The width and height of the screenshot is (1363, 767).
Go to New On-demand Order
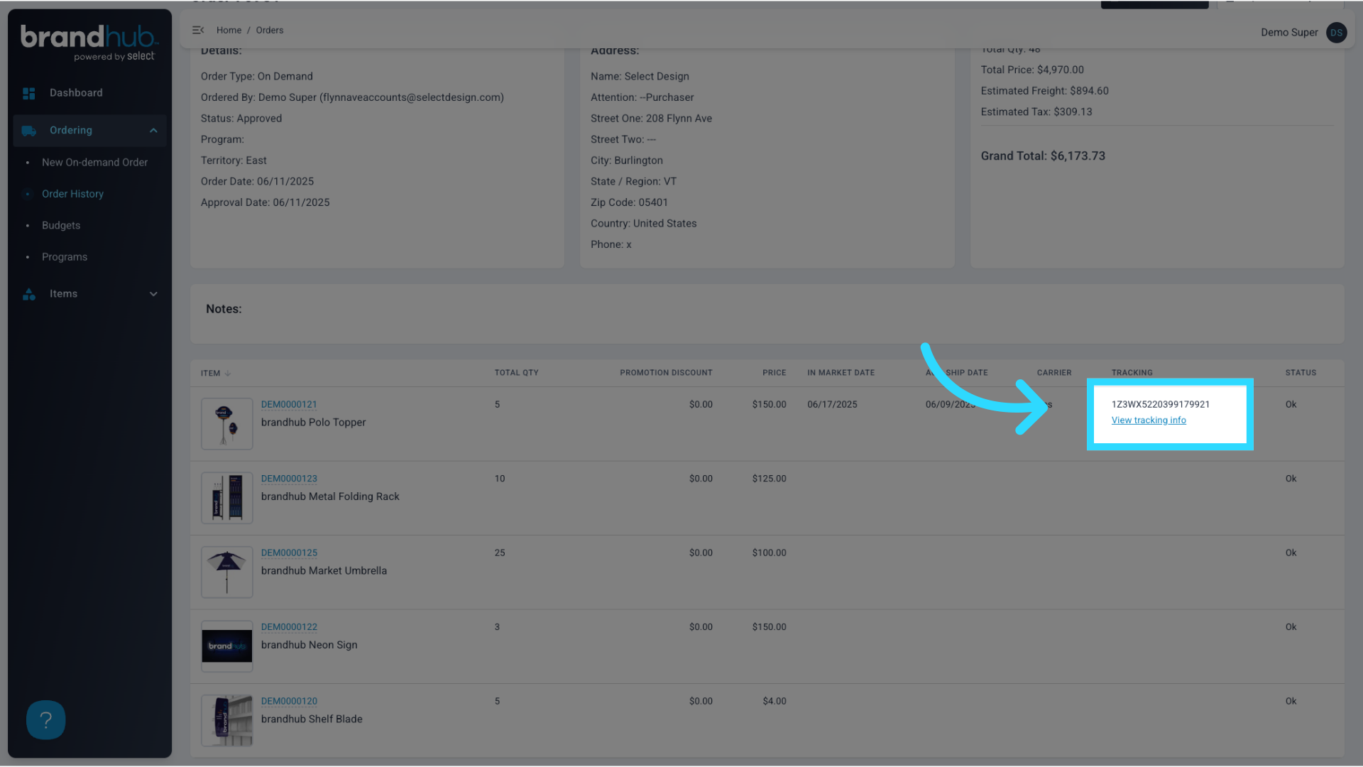[x=94, y=162]
